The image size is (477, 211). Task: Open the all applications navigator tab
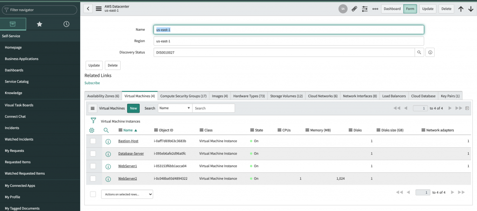pyautogui.click(x=13, y=24)
